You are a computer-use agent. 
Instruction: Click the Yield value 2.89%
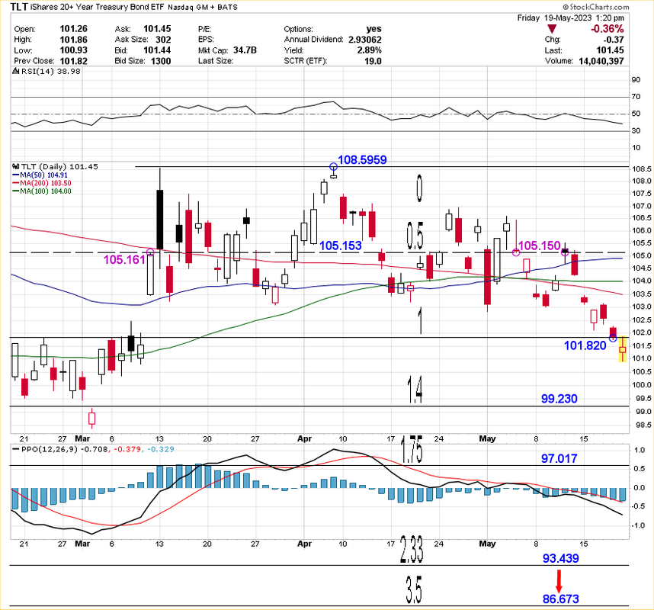tap(369, 50)
